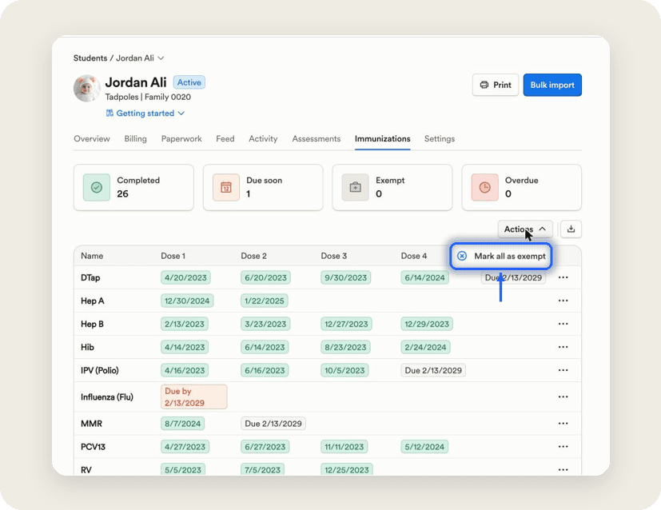Open the Hib row more options menu
Image resolution: width=661 pixels, height=510 pixels.
(563, 347)
